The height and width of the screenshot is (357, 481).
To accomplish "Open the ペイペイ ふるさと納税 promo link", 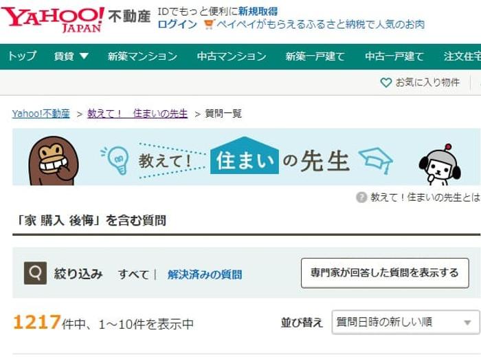I will coord(321,24).
